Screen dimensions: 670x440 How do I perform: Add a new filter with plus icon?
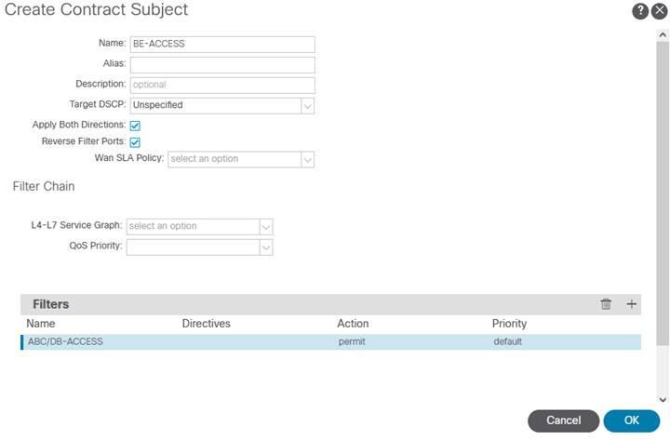[632, 304]
